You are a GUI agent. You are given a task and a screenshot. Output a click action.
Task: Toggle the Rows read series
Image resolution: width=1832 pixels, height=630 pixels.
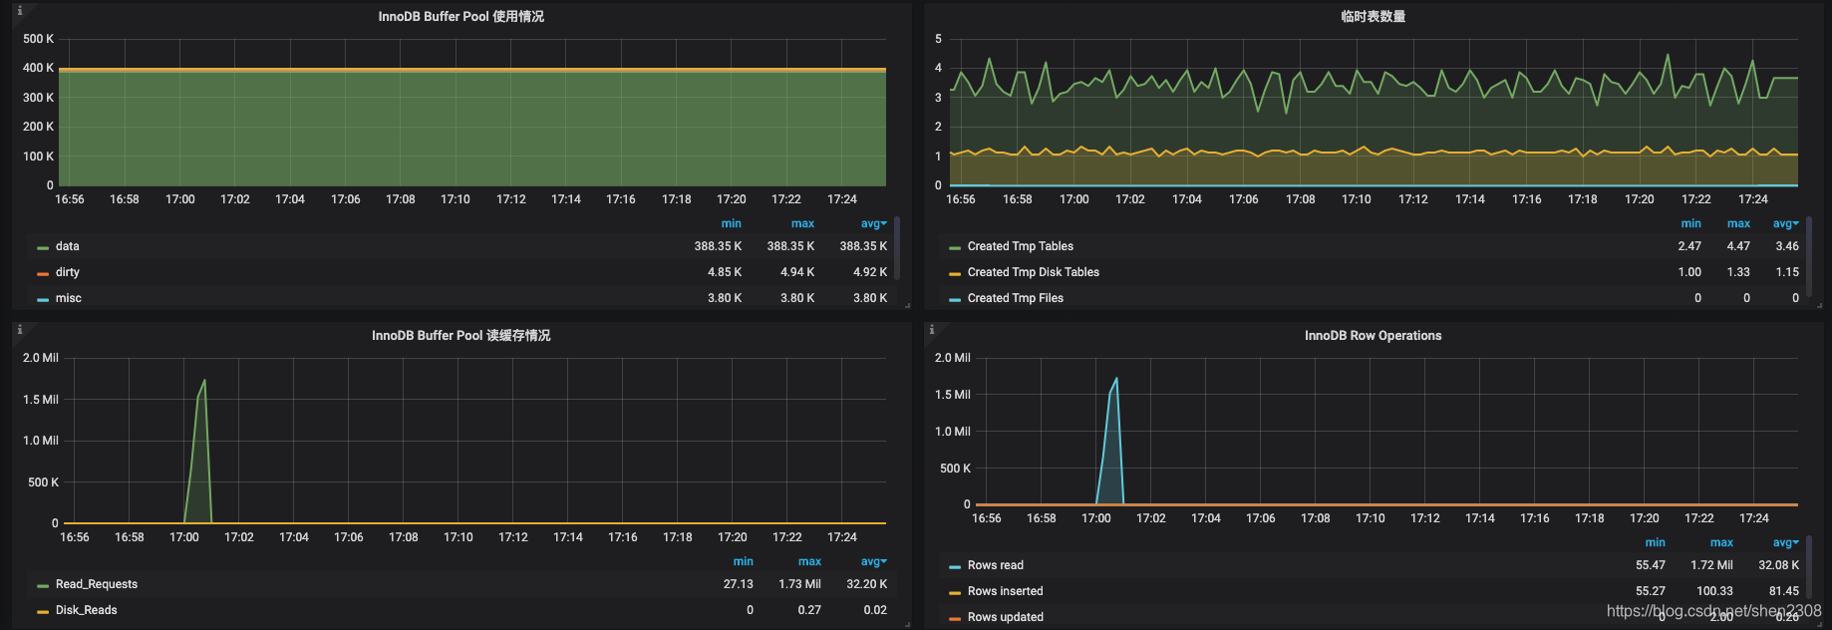(x=995, y=565)
